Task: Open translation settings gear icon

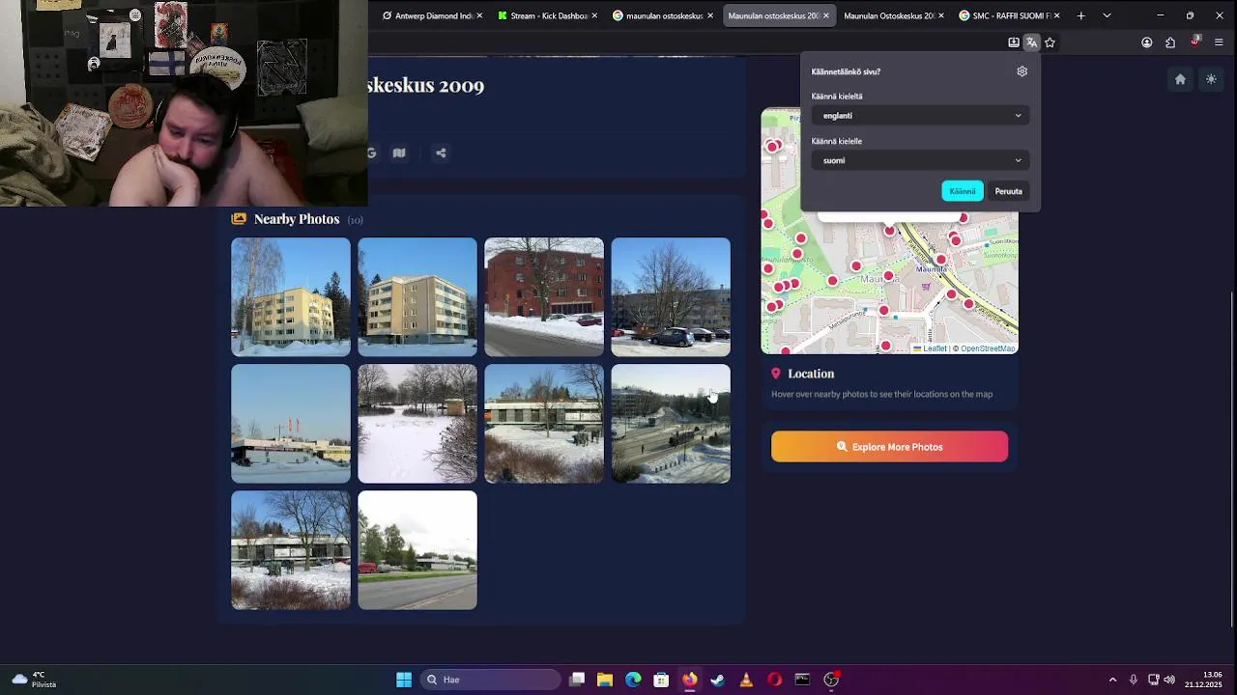Action: [x=1021, y=71]
